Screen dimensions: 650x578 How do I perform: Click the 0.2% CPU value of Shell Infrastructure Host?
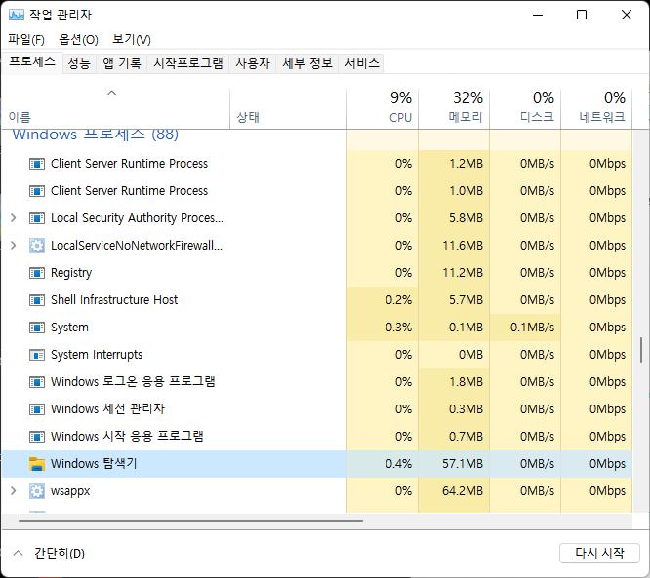tap(398, 300)
